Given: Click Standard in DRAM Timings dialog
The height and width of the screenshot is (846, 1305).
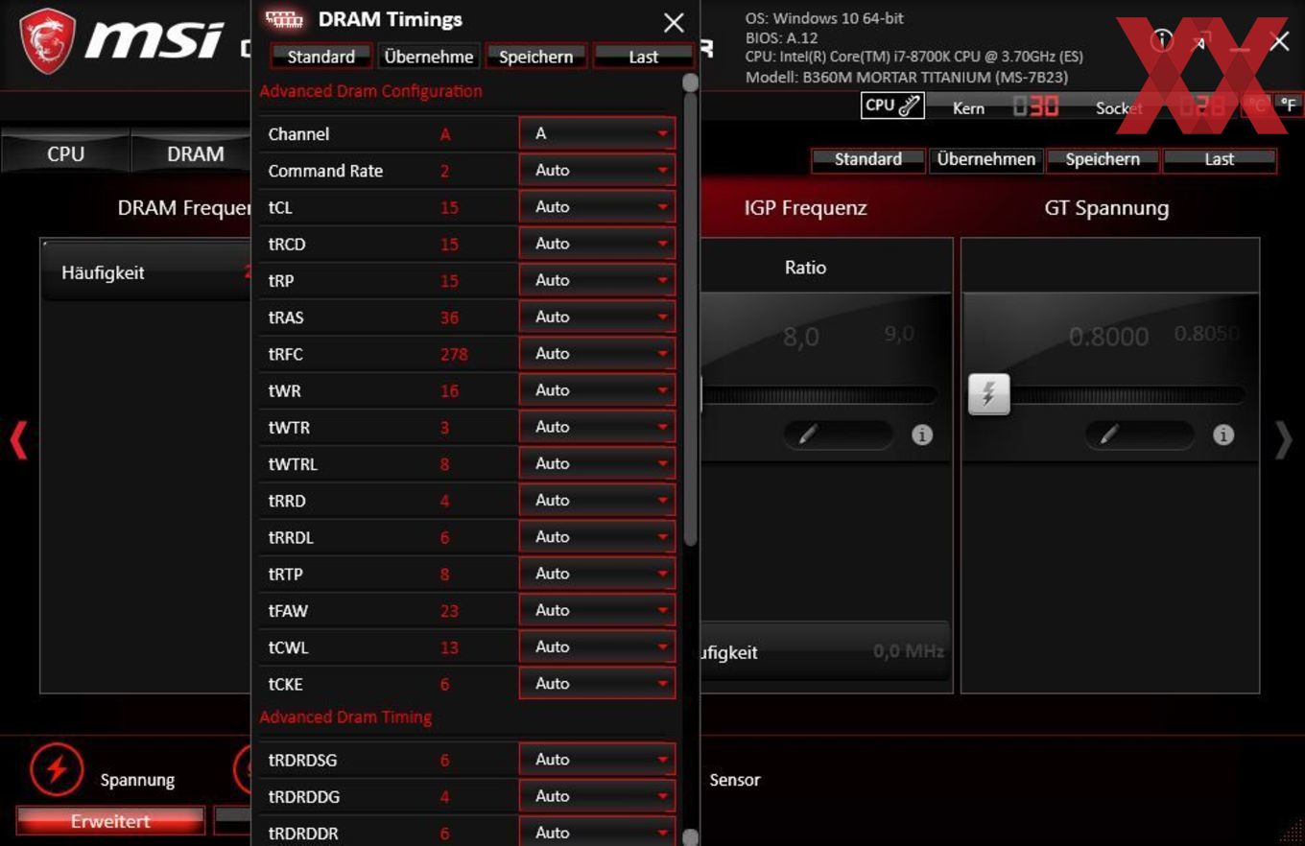Looking at the screenshot, I should (321, 57).
